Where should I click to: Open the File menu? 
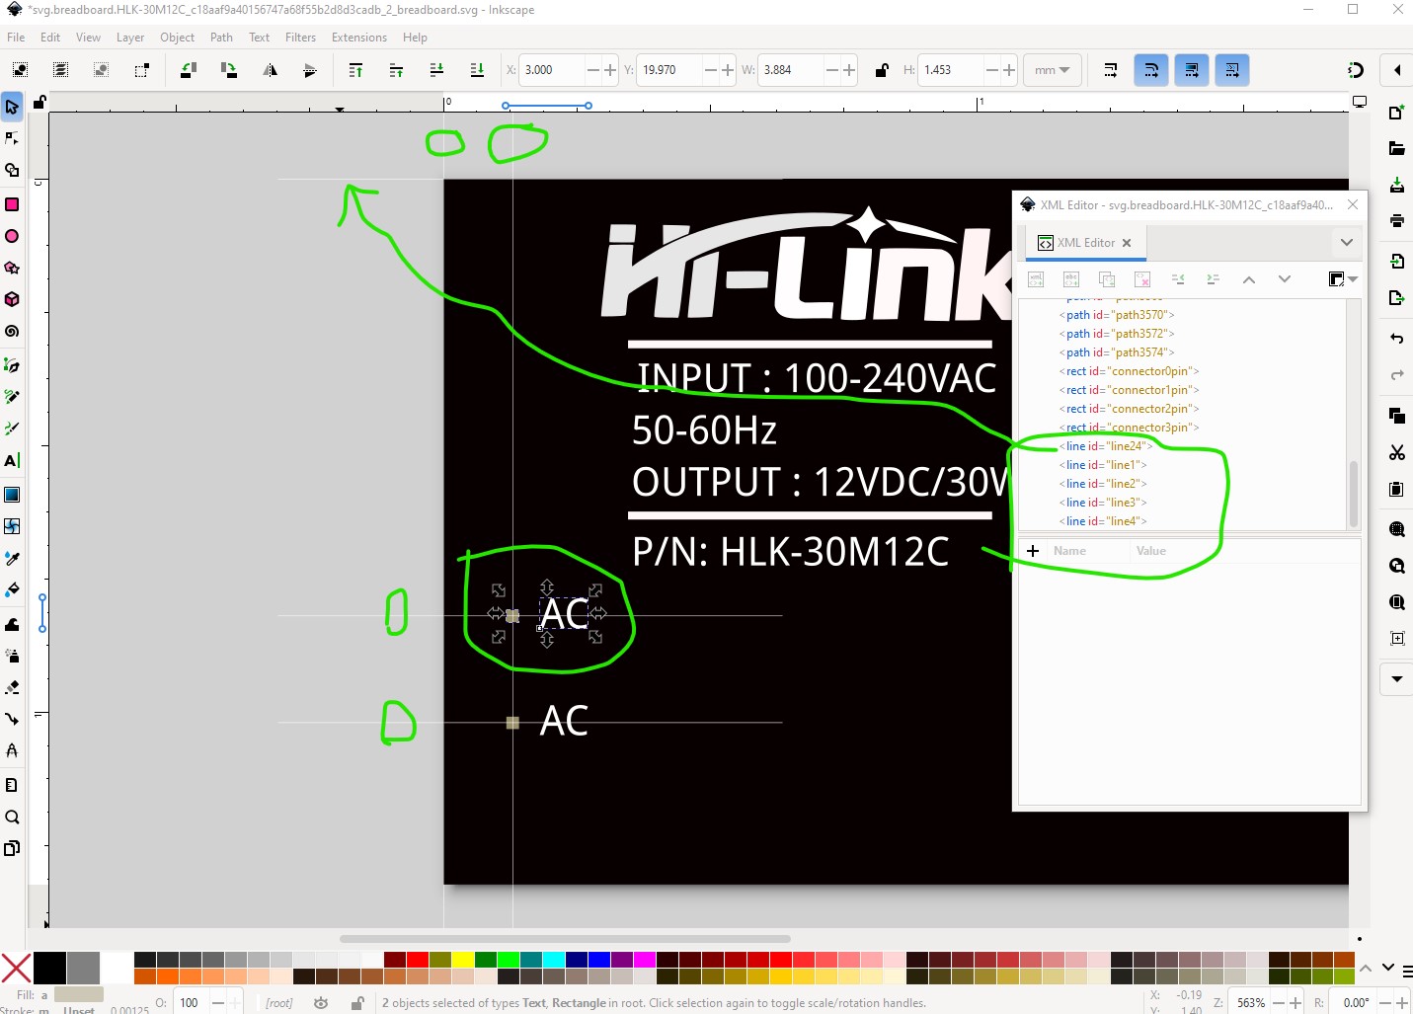tap(16, 38)
